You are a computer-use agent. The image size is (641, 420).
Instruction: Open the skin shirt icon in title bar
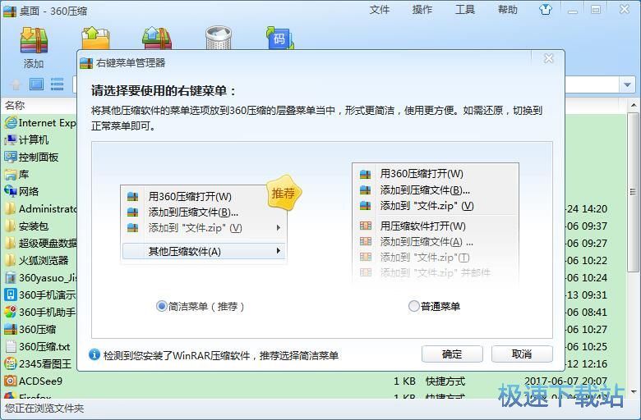pyautogui.click(x=546, y=9)
